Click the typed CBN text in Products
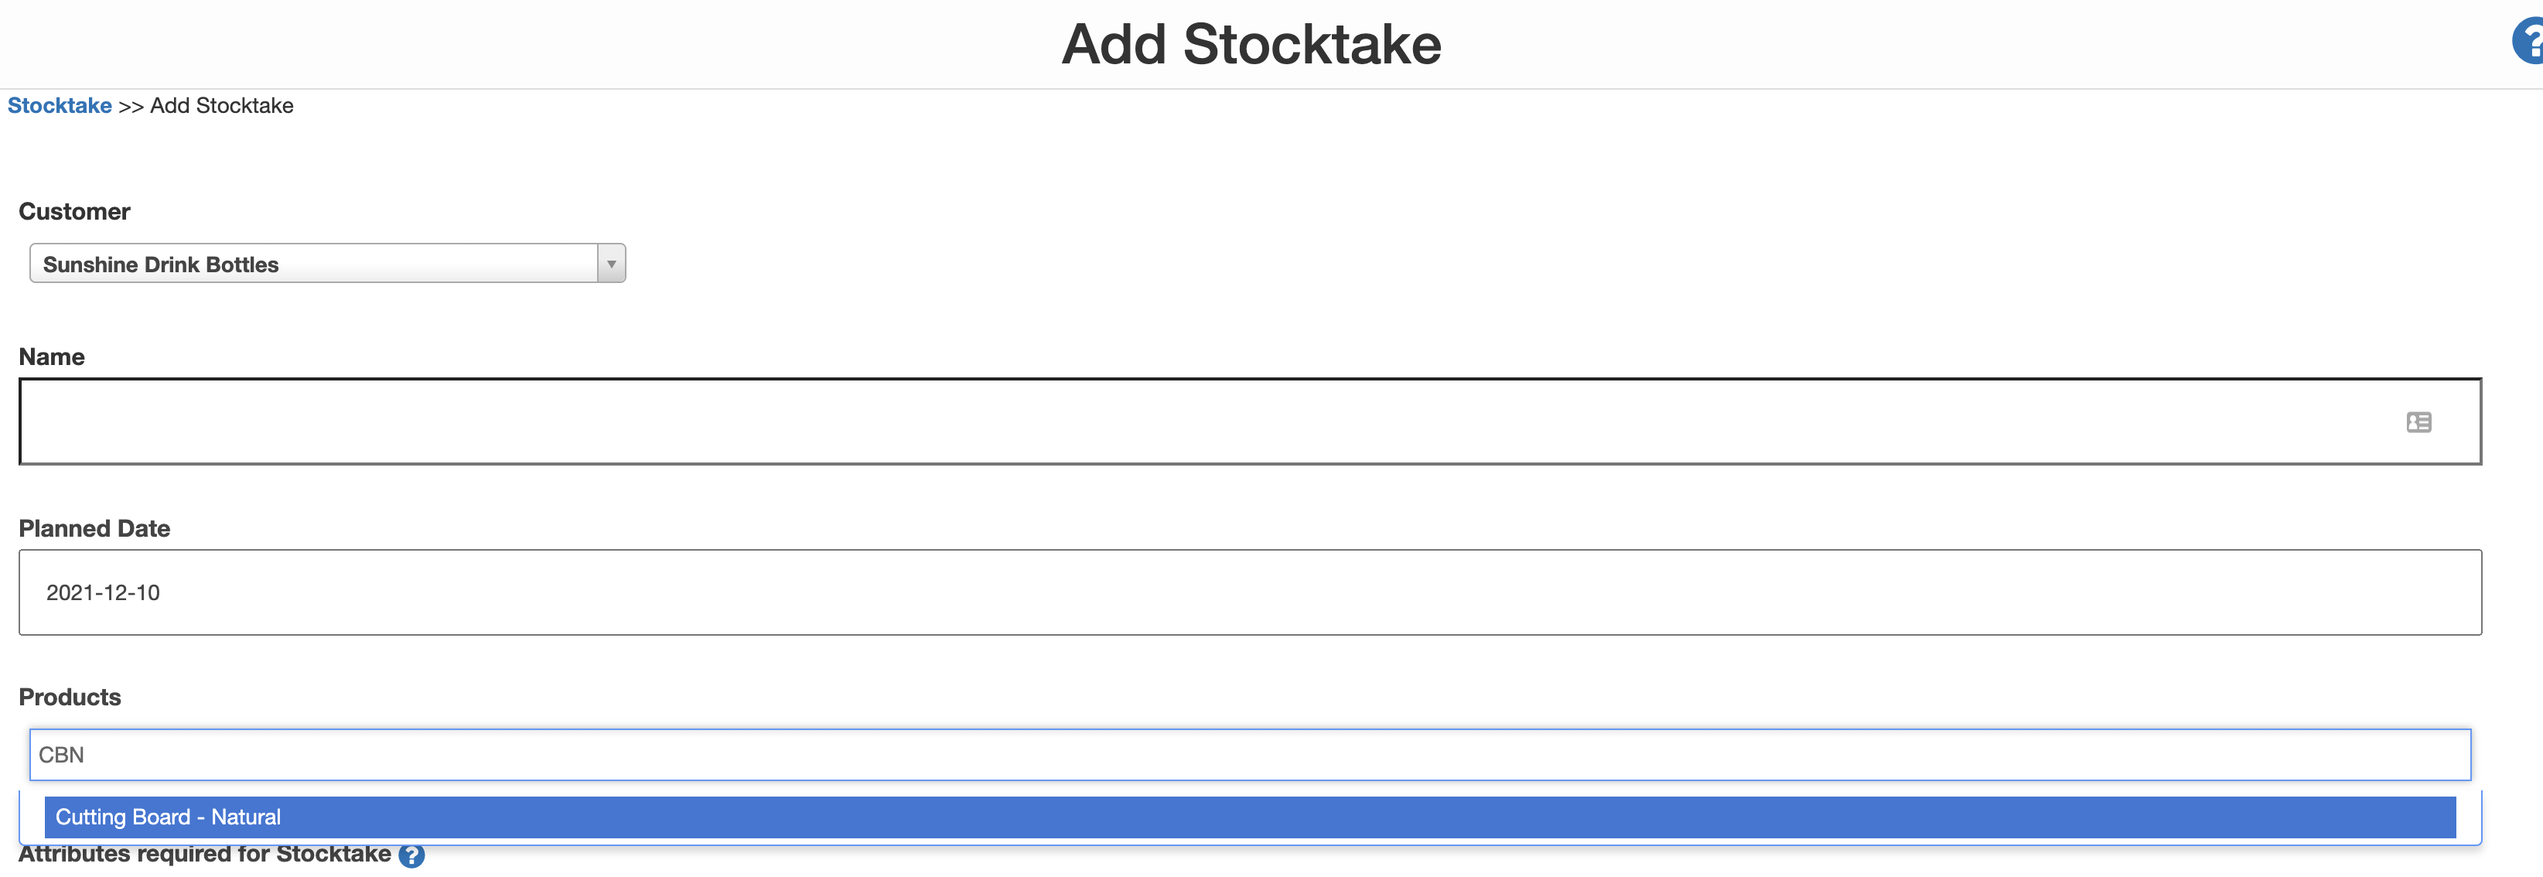The width and height of the screenshot is (2543, 877). 61,755
